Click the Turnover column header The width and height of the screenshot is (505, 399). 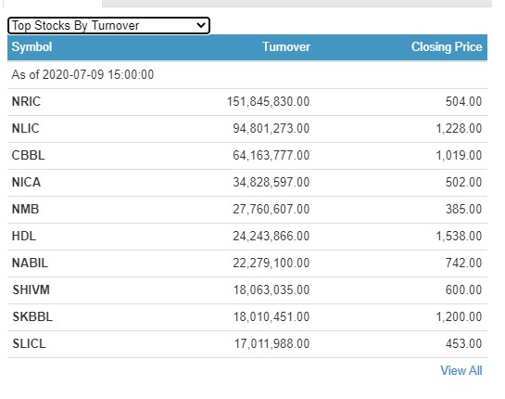click(x=286, y=47)
